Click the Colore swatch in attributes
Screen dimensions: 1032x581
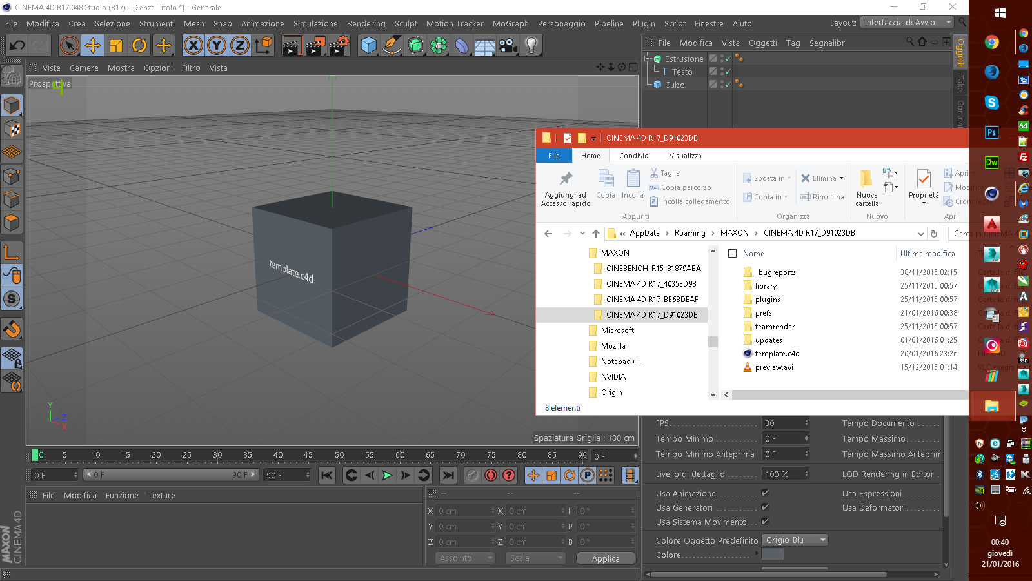(772, 555)
